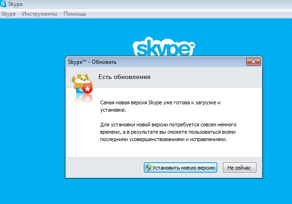Click the UAC shield icon on install button
Screen dimensions: 292x204
(148, 168)
